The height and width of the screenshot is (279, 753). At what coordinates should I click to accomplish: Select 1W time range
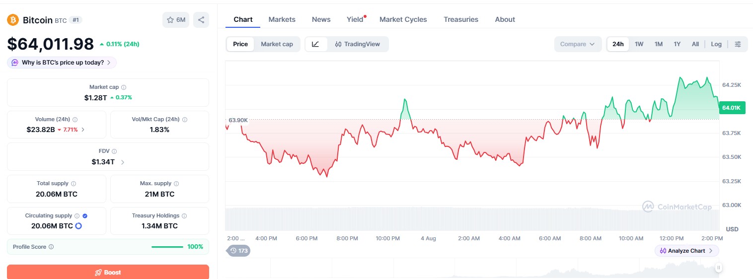pyautogui.click(x=639, y=44)
